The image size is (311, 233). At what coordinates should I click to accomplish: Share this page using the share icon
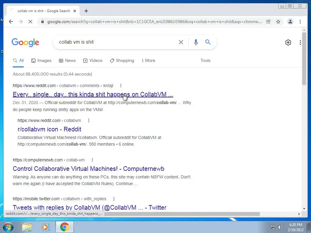(268, 22)
